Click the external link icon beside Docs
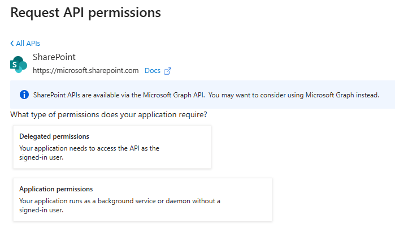This screenshot has height=227, width=395. [167, 71]
